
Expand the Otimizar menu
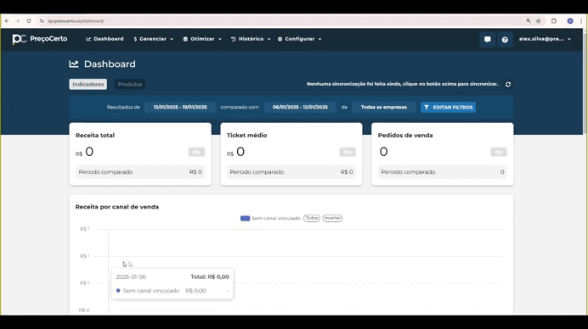coord(202,39)
